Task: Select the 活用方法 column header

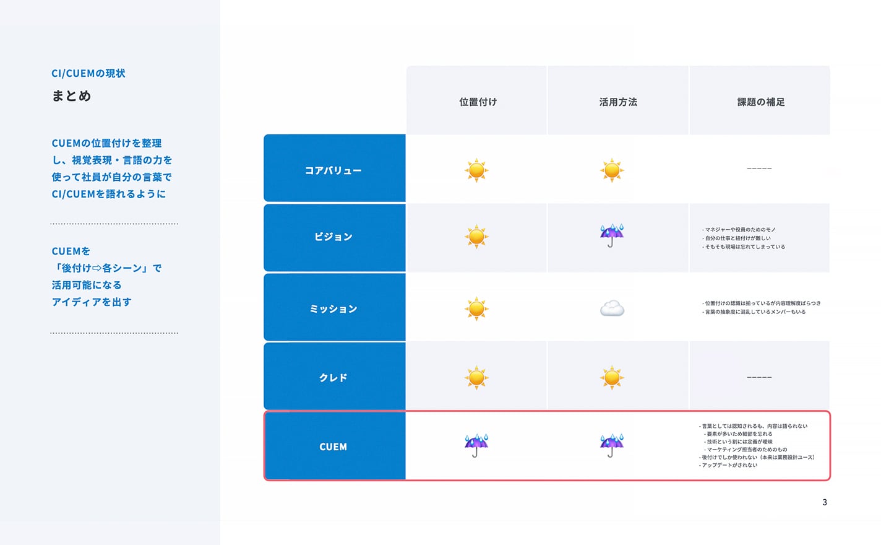Action: 618,100
